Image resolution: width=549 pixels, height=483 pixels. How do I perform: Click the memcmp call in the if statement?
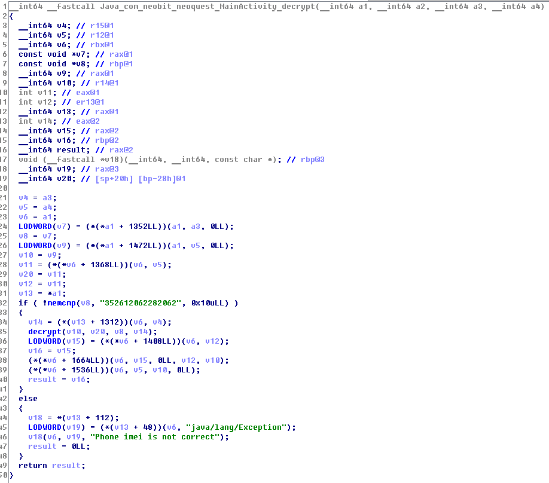[62, 302]
